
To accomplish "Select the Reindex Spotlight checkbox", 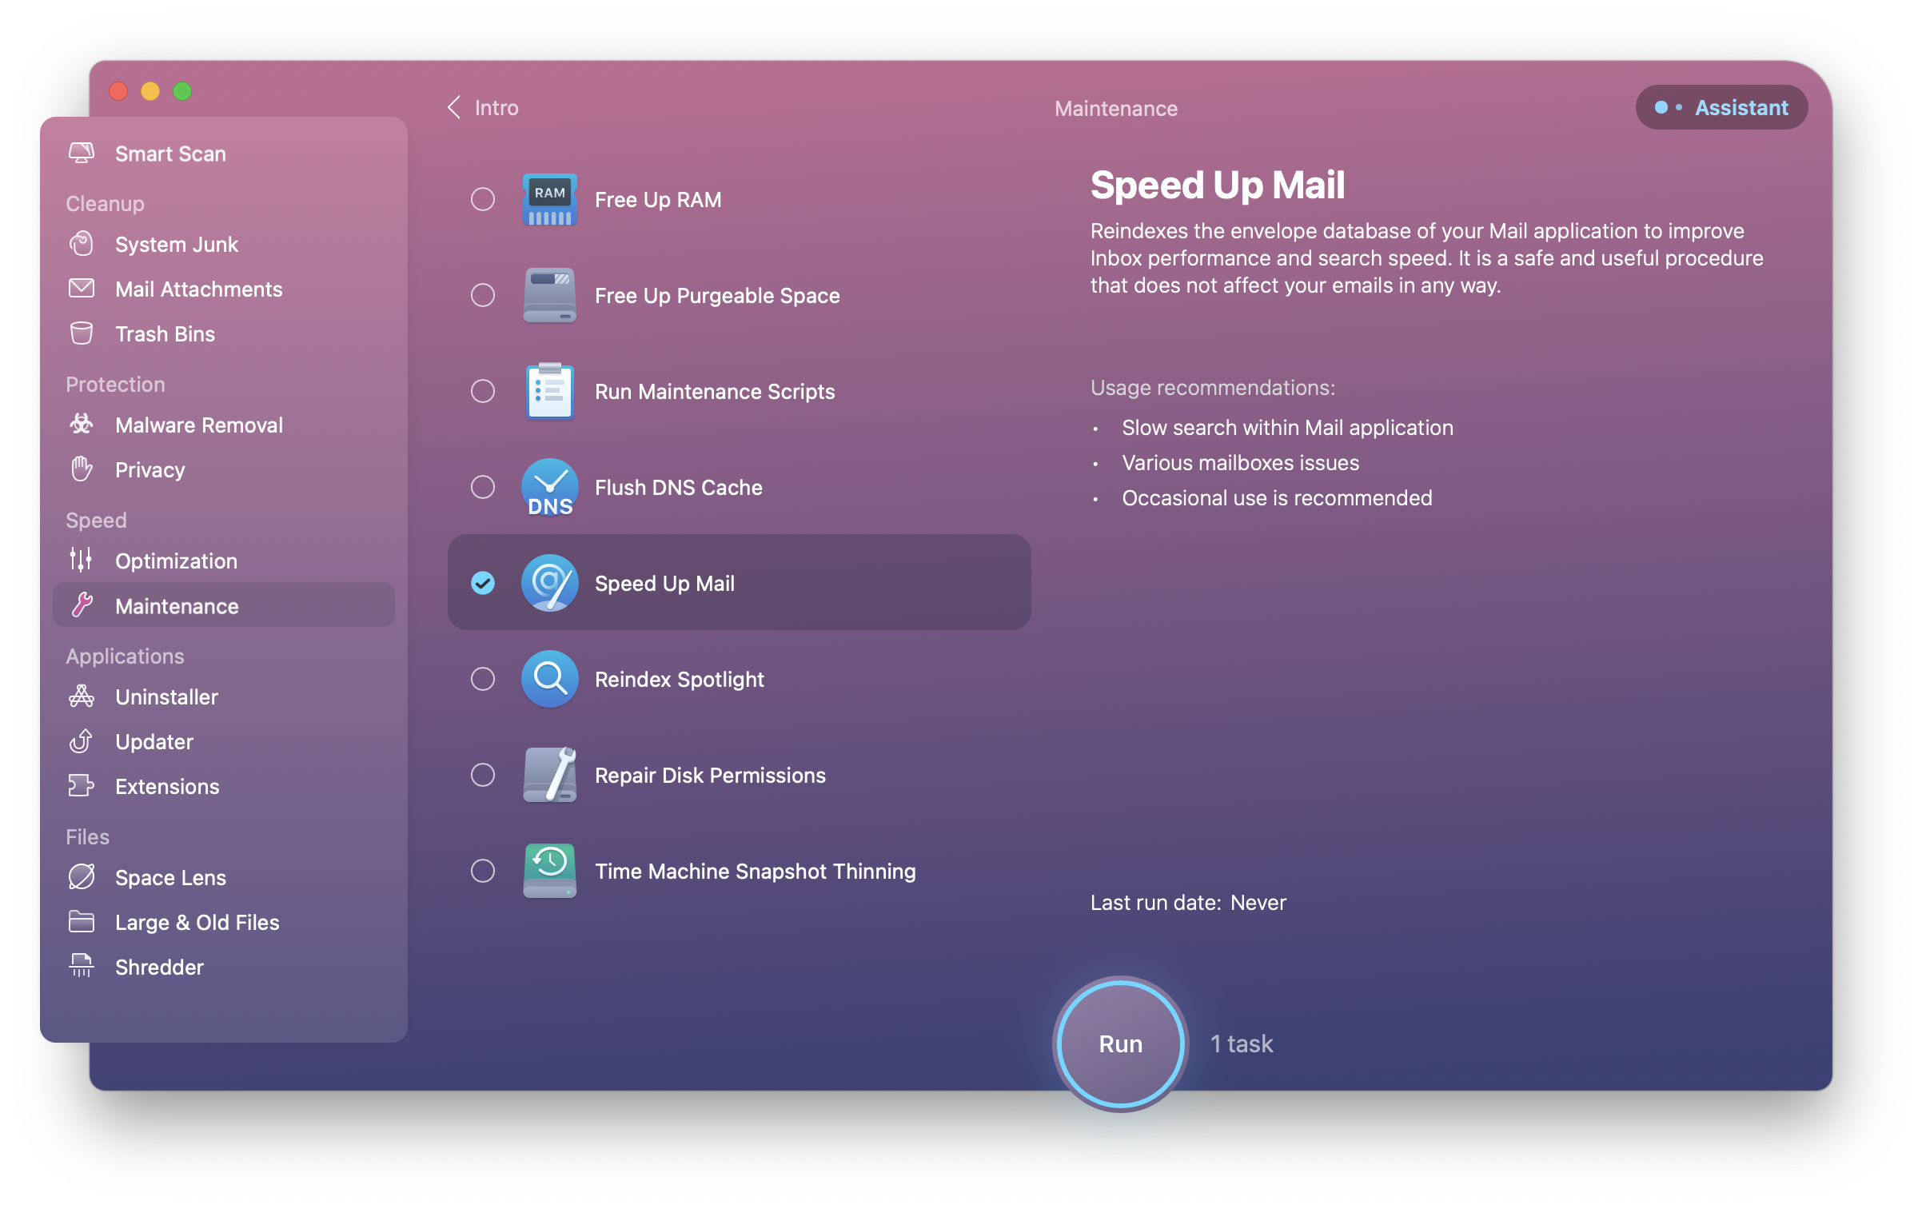I will (x=483, y=679).
